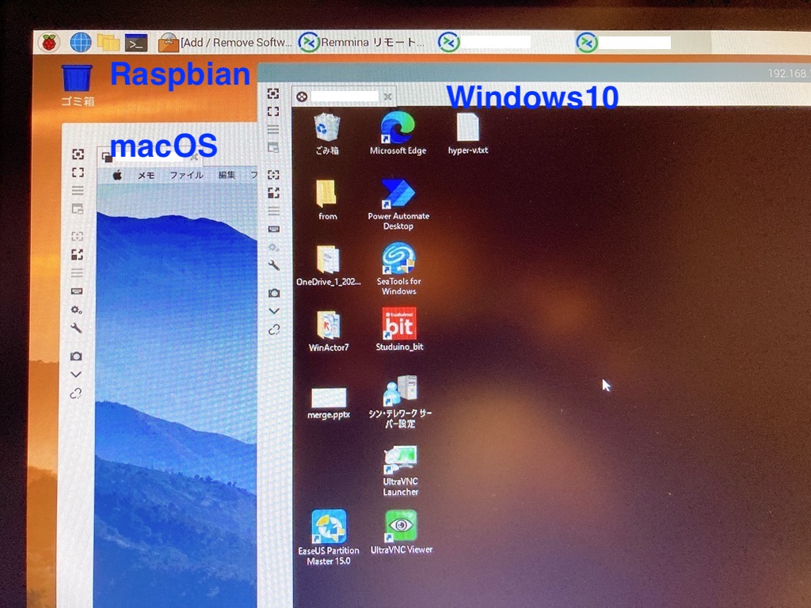Open the wrench tools menu for macOS session

tap(77, 328)
